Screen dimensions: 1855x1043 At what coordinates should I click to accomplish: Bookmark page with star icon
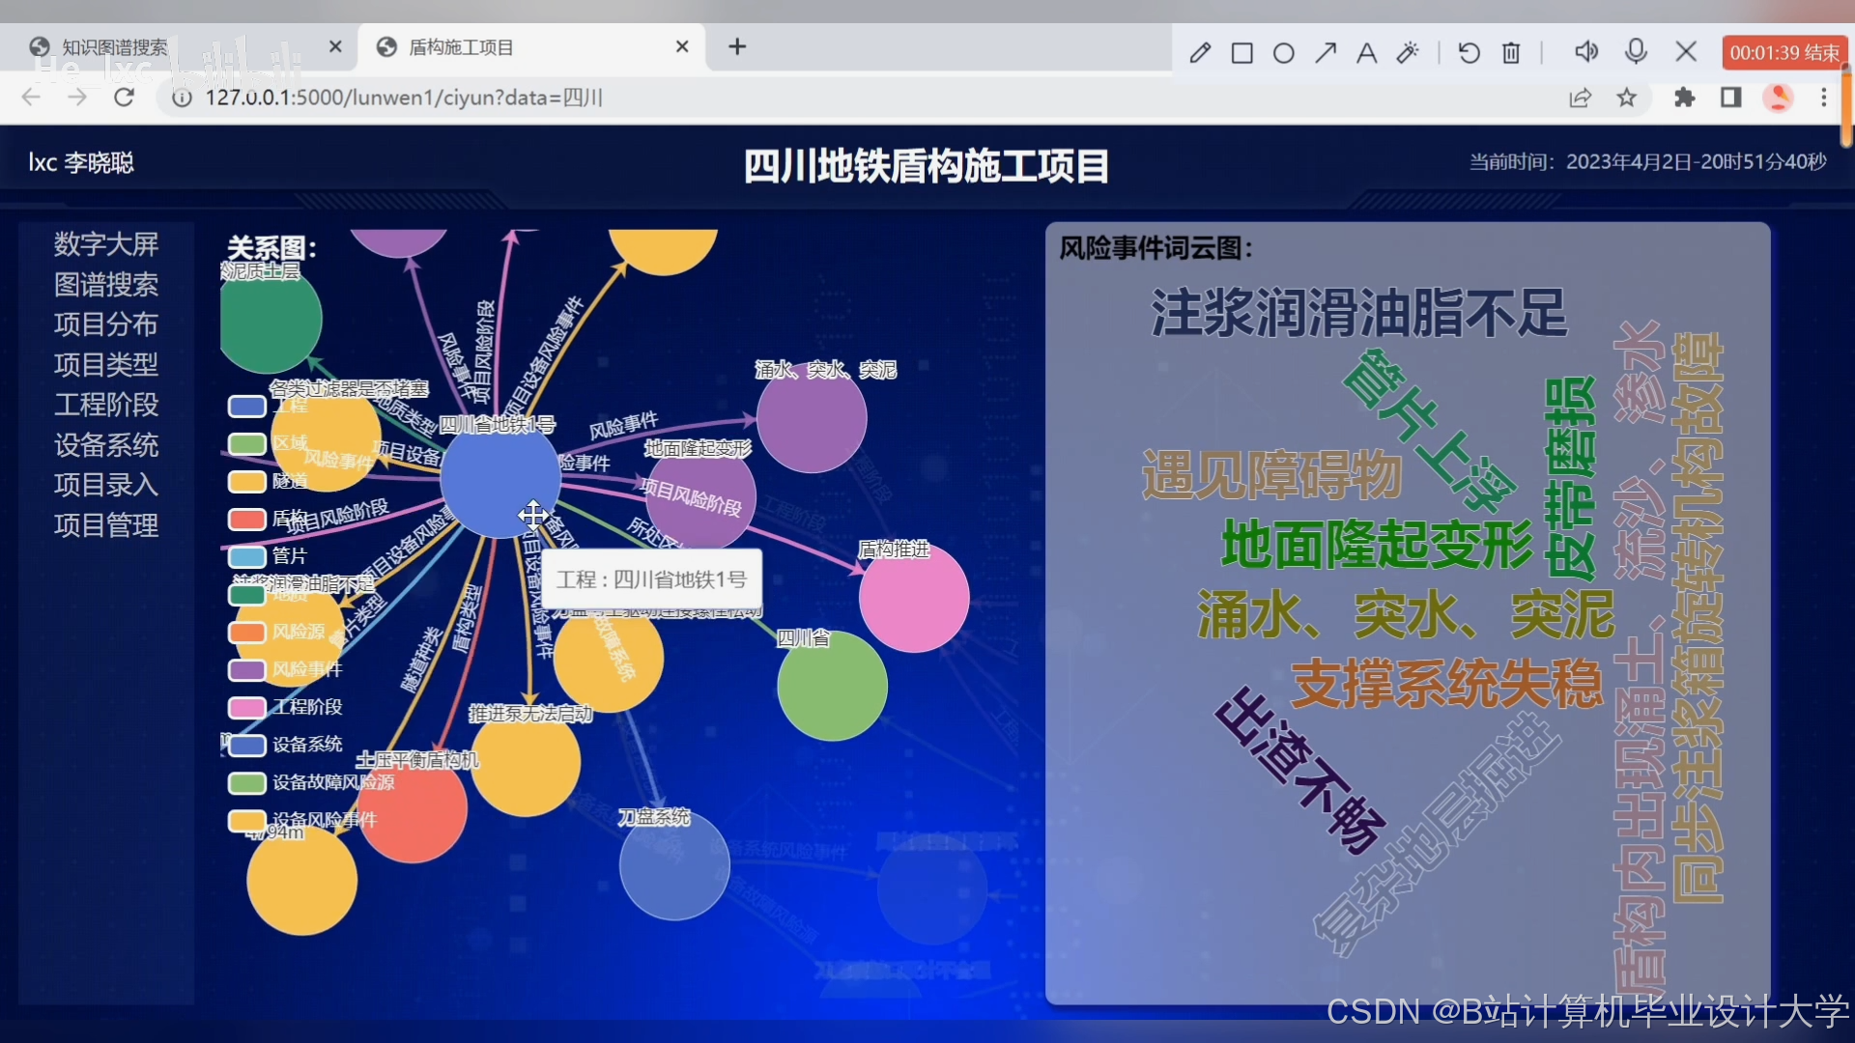coord(1627,98)
